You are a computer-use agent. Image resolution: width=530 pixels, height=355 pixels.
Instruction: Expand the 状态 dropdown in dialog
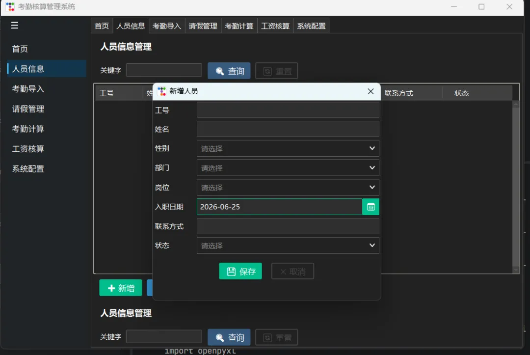tap(288, 246)
